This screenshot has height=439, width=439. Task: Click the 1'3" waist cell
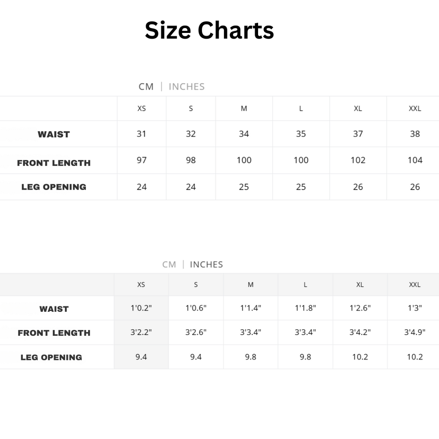click(x=415, y=308)
